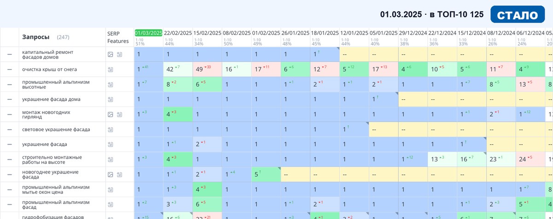Click the dash marker beside световое украшение фасада
The height and width of the screenshot is (219, 553).
pos(9,130)
